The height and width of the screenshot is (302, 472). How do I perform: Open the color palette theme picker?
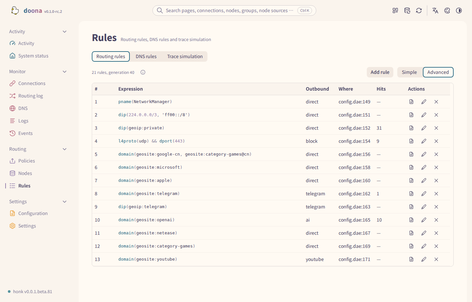(x=447, y=11)
